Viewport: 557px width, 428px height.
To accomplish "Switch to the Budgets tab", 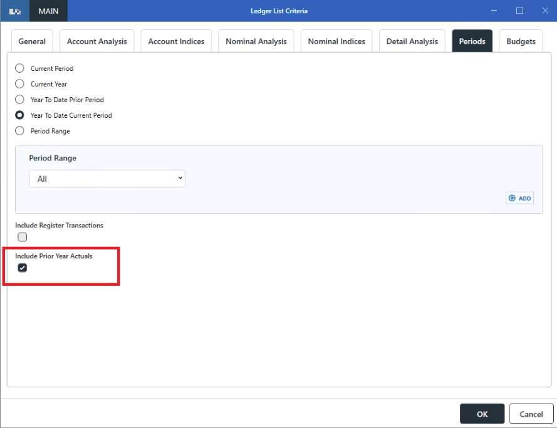I will click(x=521, y=41).
